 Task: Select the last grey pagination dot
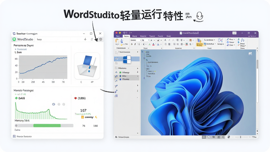point(64,104)
